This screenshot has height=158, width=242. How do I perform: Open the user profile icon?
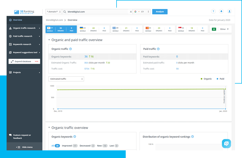(229, 12)
